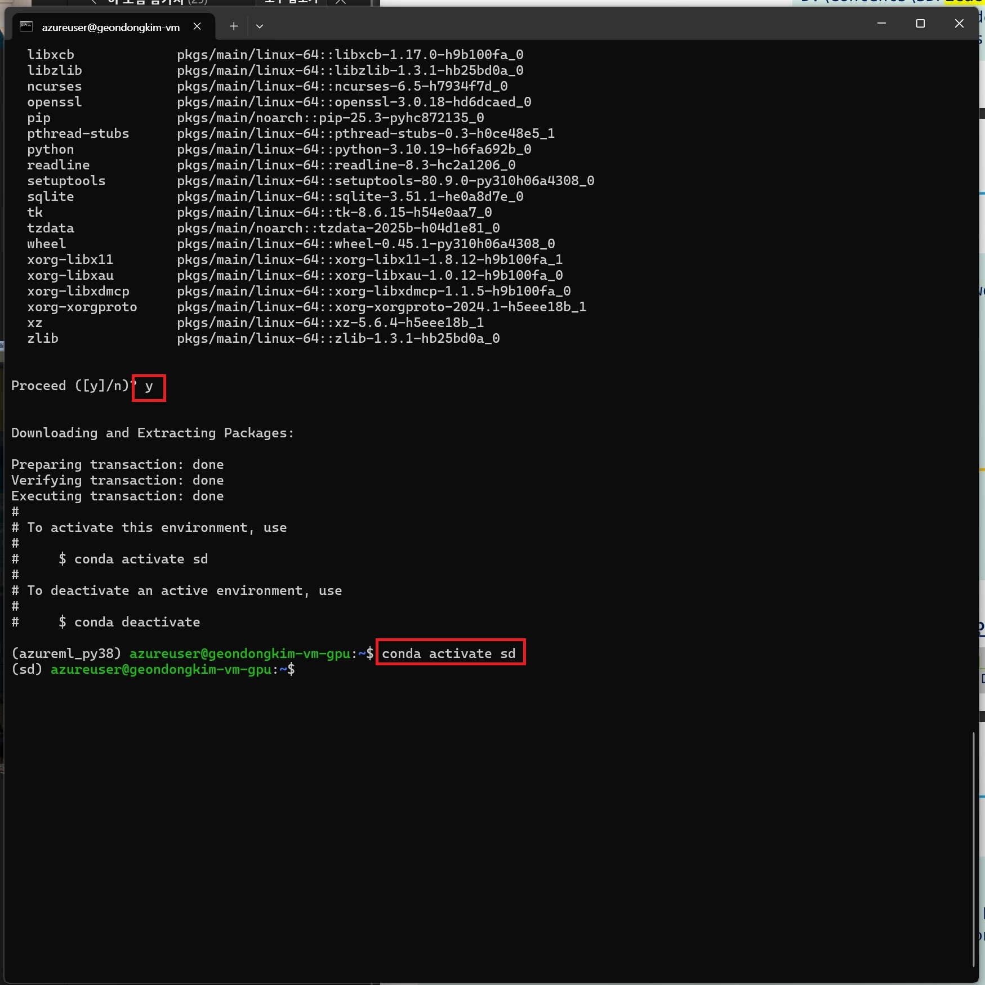Click package name 'pthread-stubs'
This screenshot has height=985, width=985.
point(78,133)
